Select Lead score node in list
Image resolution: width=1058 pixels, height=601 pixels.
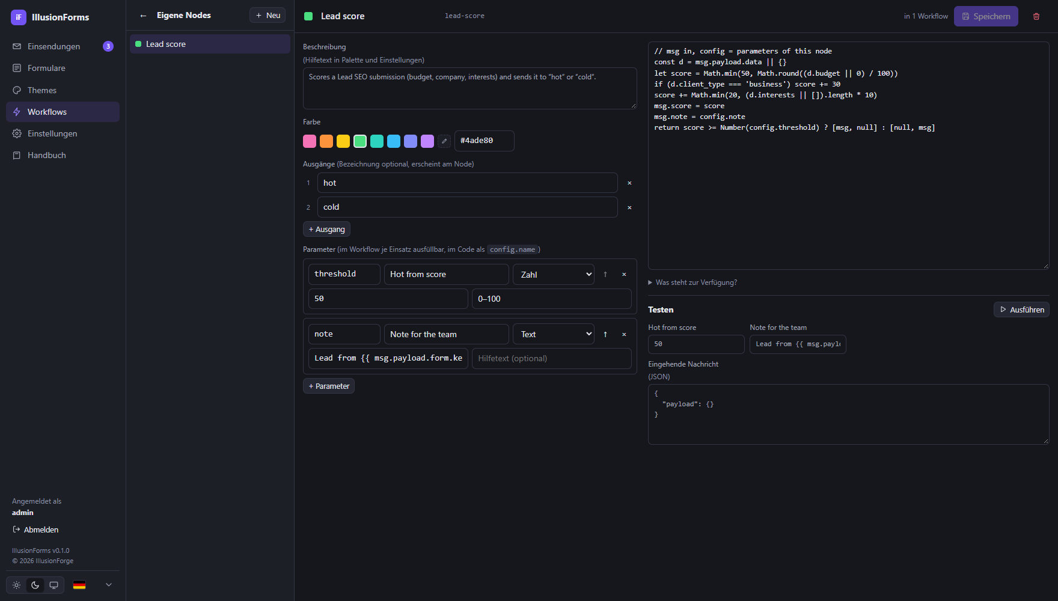click(210, 44)
